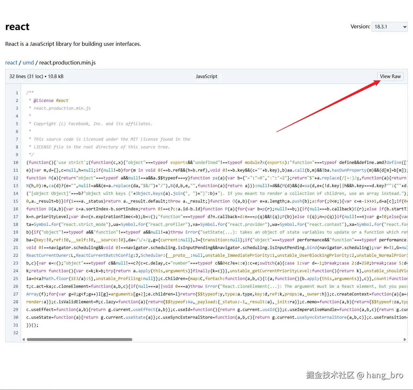Viewport: 413px width, 390px height.
Task: Click the 'Copyright (c) Facebook, Inc.' comment
Action: 91,124
